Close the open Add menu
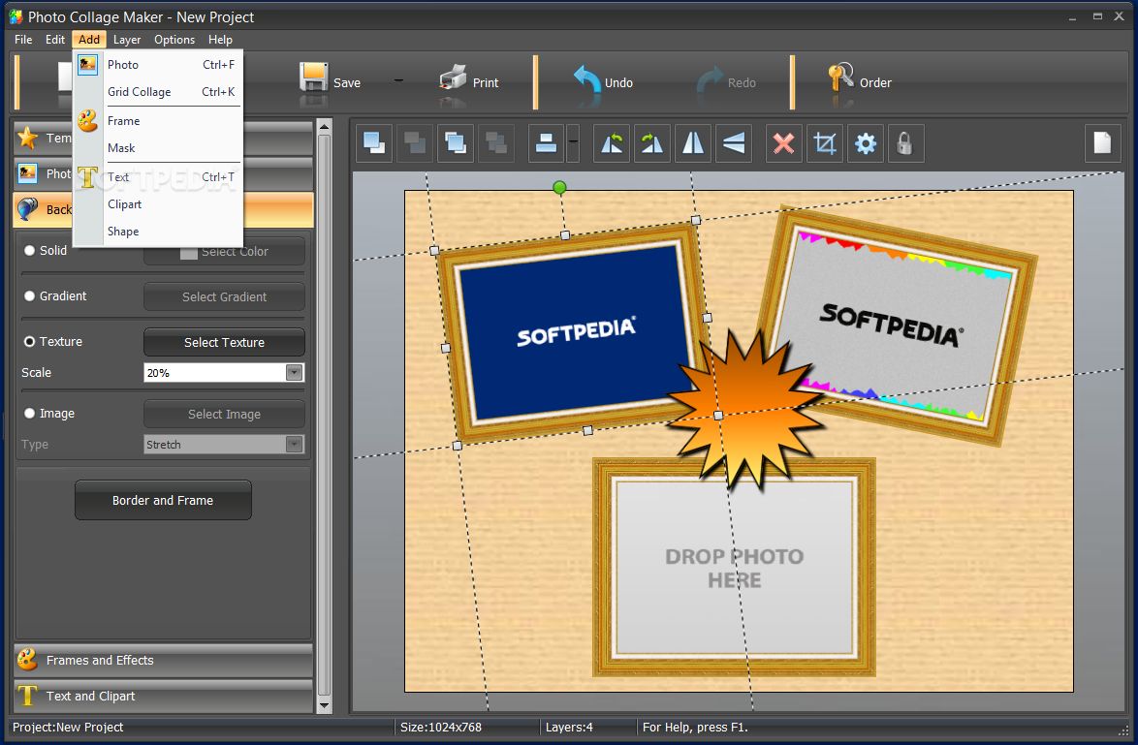The height and width of the screenshot is (745, 1138). coord(89,39)
